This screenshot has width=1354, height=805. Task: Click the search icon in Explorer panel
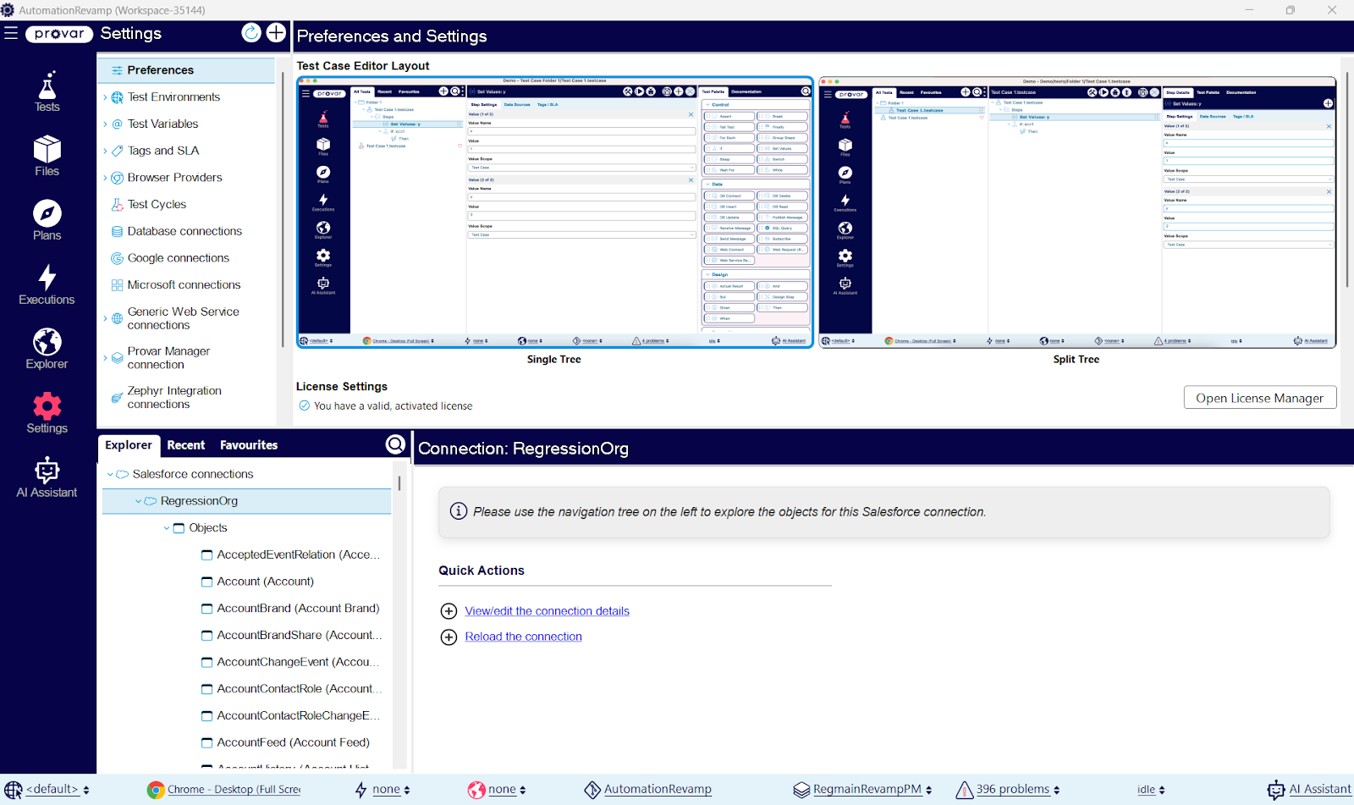coord(395,444)
